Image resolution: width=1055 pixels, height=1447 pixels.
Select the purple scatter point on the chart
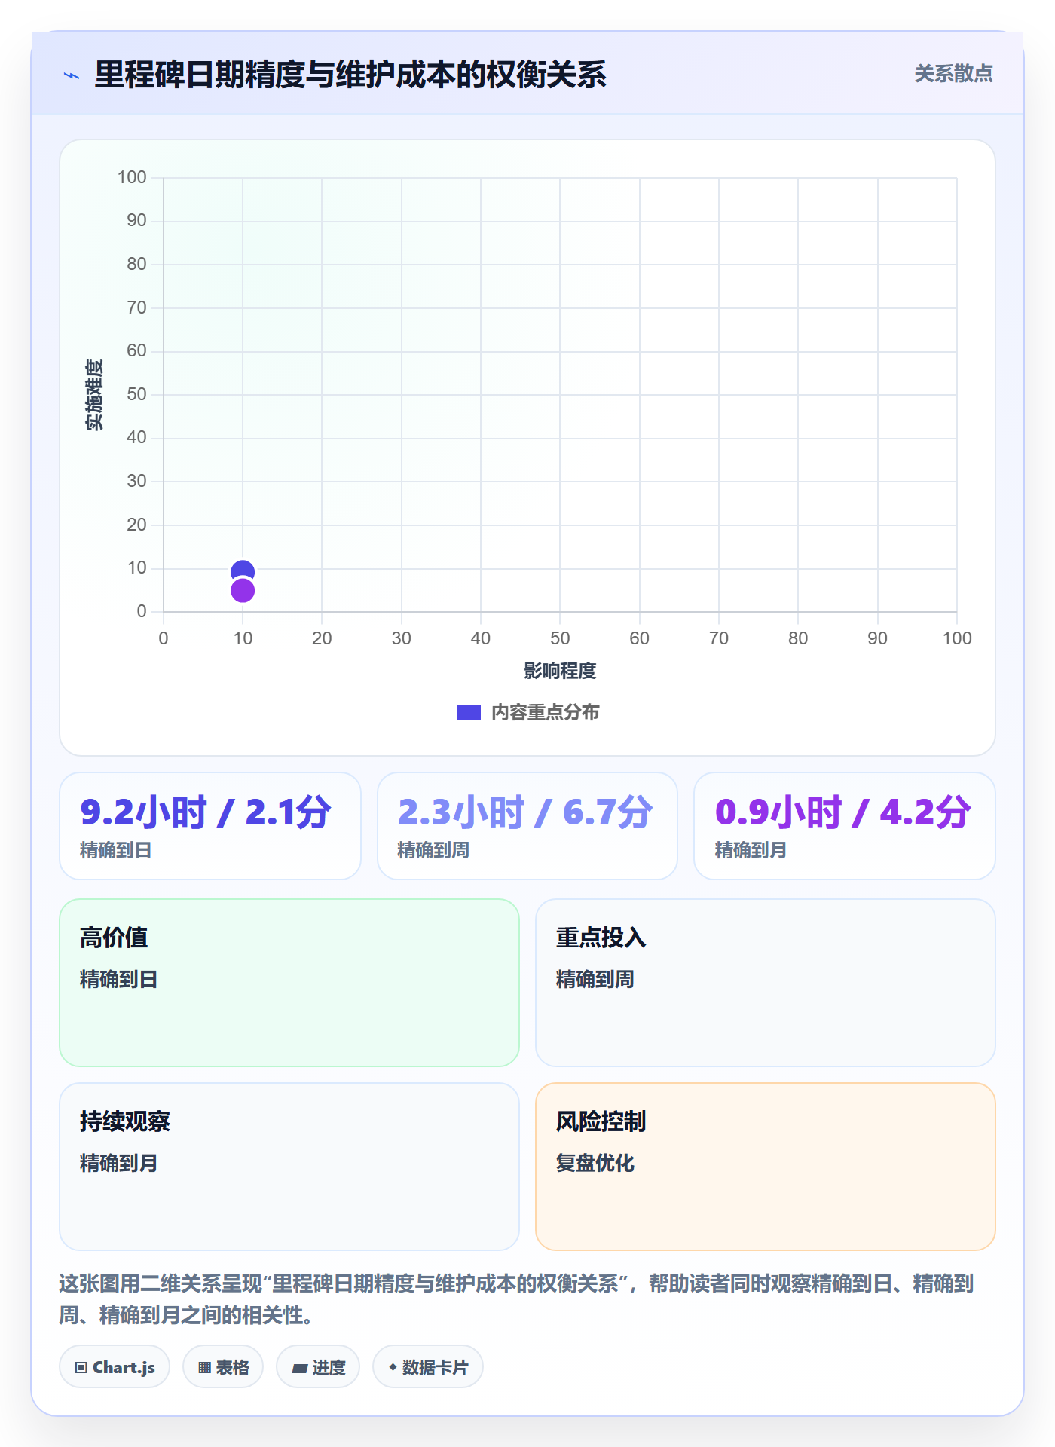pos(243,591)
